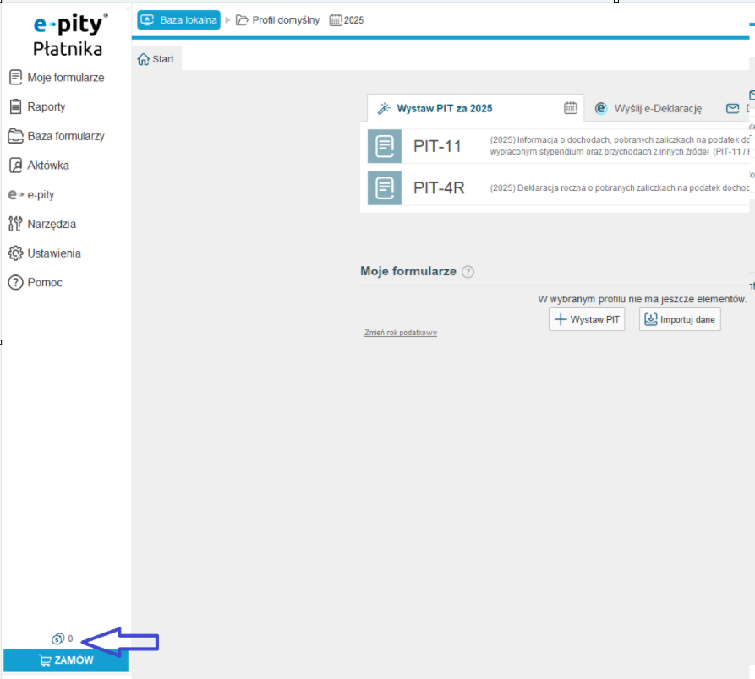Select the Wystaw PIT za 2025 tab
The image size is (755, 679).
444,108
